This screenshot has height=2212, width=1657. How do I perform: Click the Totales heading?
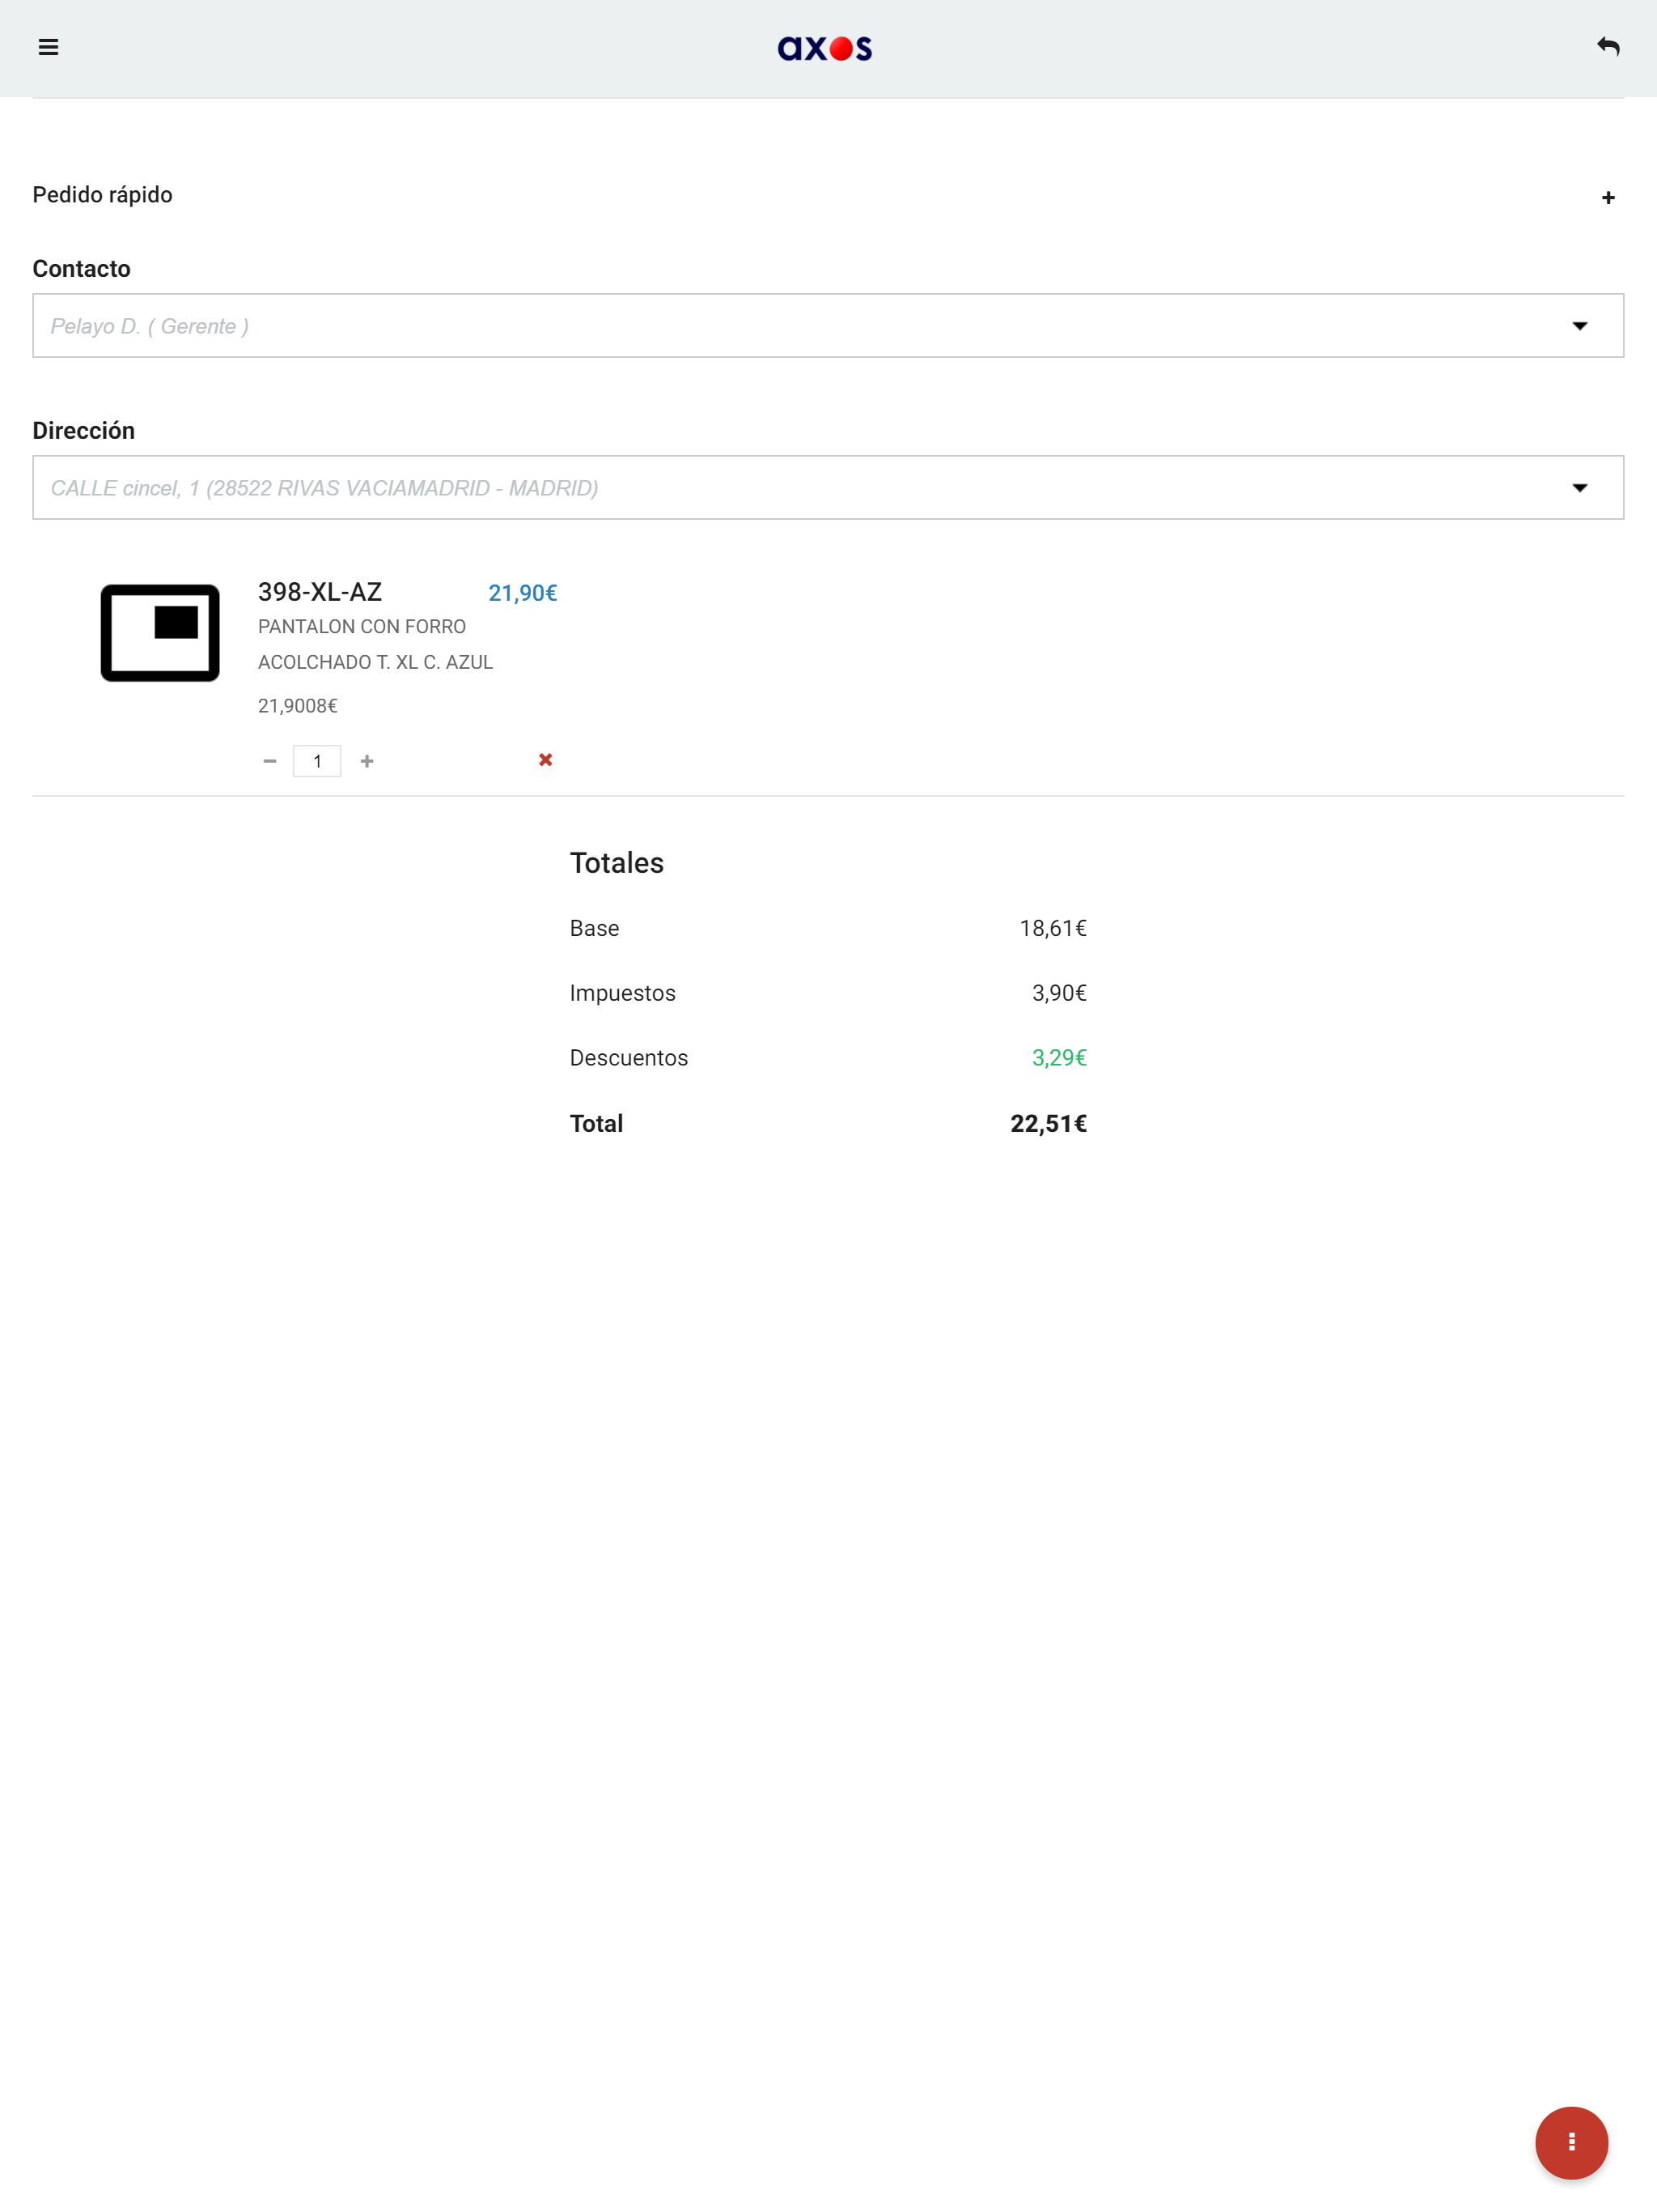click(x=617, y=863)
